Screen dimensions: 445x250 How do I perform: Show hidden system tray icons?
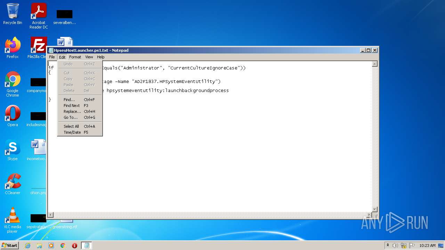click(x=388, y=245)
